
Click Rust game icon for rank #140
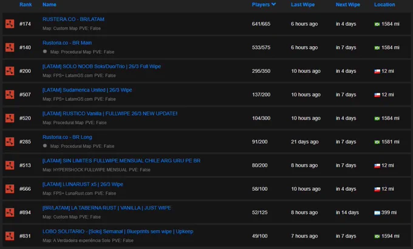tap(10, 47)
